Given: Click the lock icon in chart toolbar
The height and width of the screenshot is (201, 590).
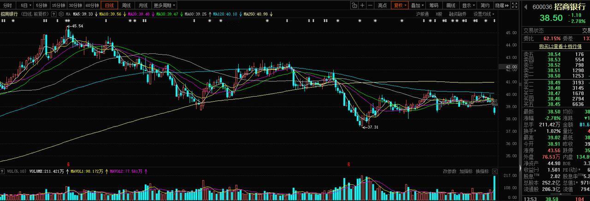Looking at the screenshot, I should tap(354, 6).
